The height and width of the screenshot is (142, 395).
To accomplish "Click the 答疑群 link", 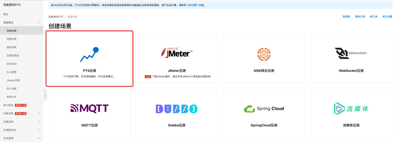I will pos(346,16).
